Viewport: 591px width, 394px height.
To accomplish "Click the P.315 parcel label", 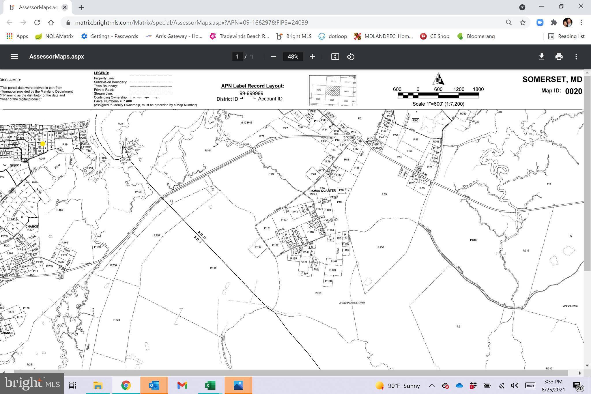I will tap(318, 293).
